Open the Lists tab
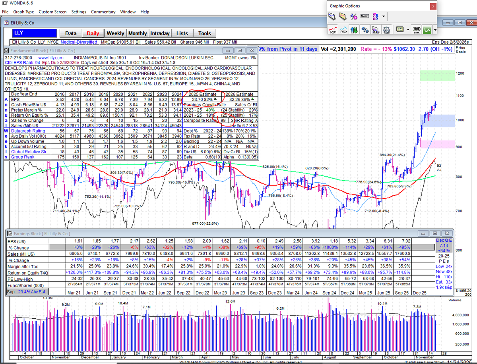 [182, 33]
